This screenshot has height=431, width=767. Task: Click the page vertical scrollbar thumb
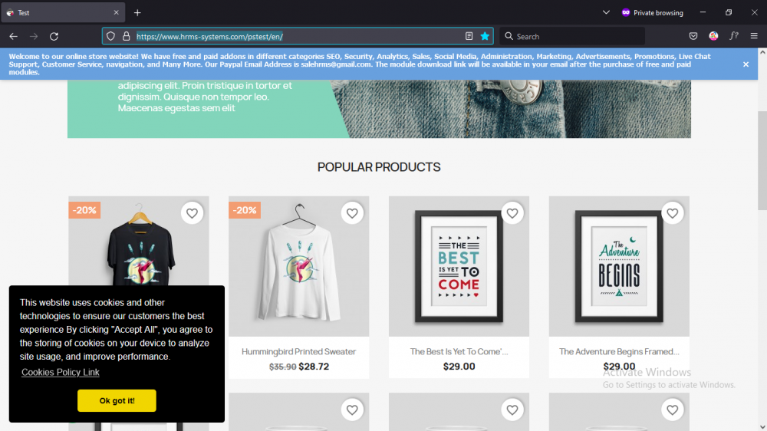click(x=762, y=160)
